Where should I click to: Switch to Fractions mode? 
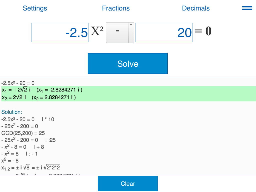coord(116,8)
